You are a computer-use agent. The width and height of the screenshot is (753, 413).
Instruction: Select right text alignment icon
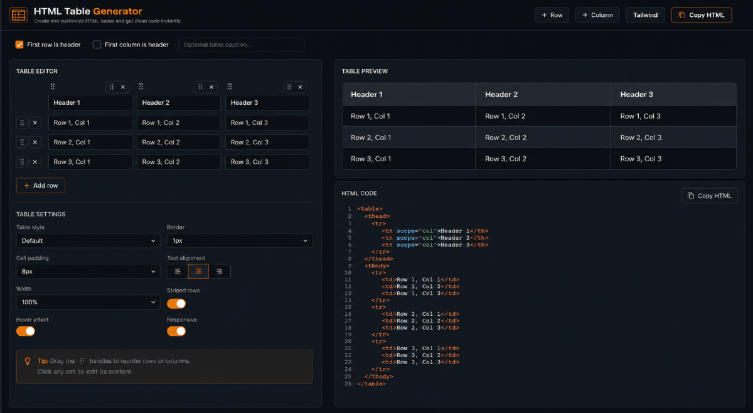[220, 271]
